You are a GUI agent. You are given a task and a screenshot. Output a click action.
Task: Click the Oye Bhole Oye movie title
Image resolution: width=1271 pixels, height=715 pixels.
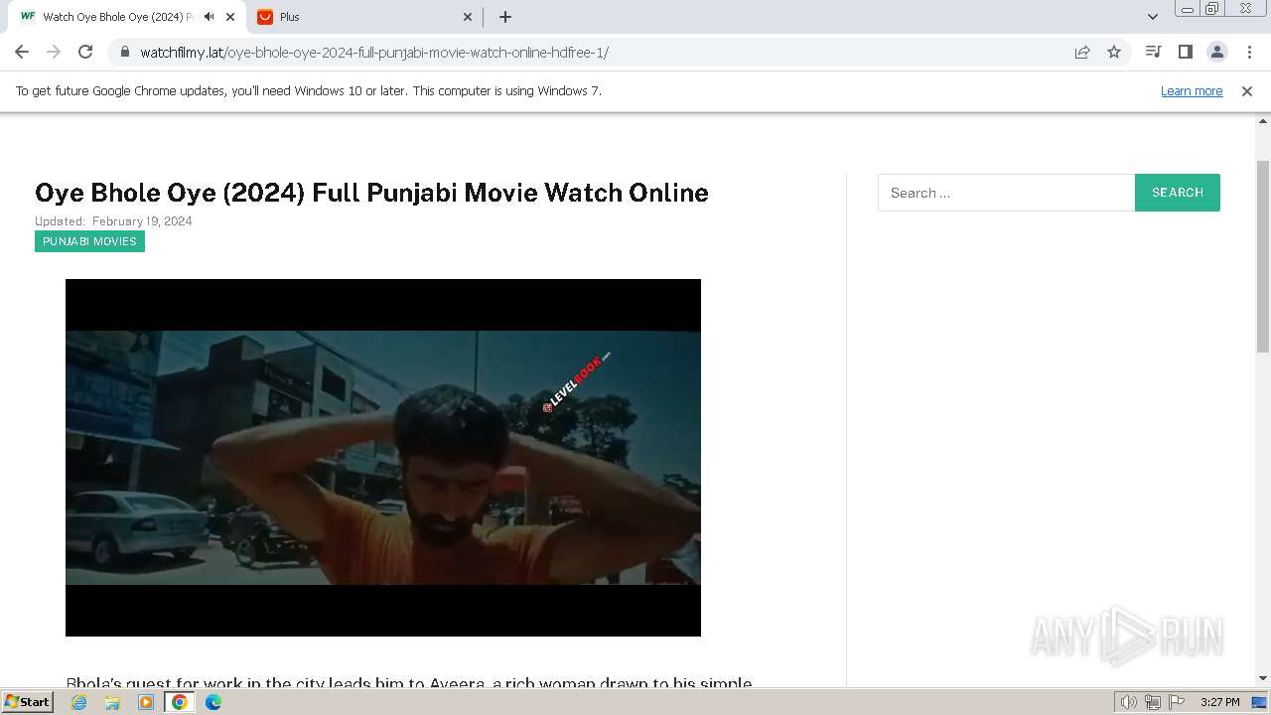coord(371,193)
